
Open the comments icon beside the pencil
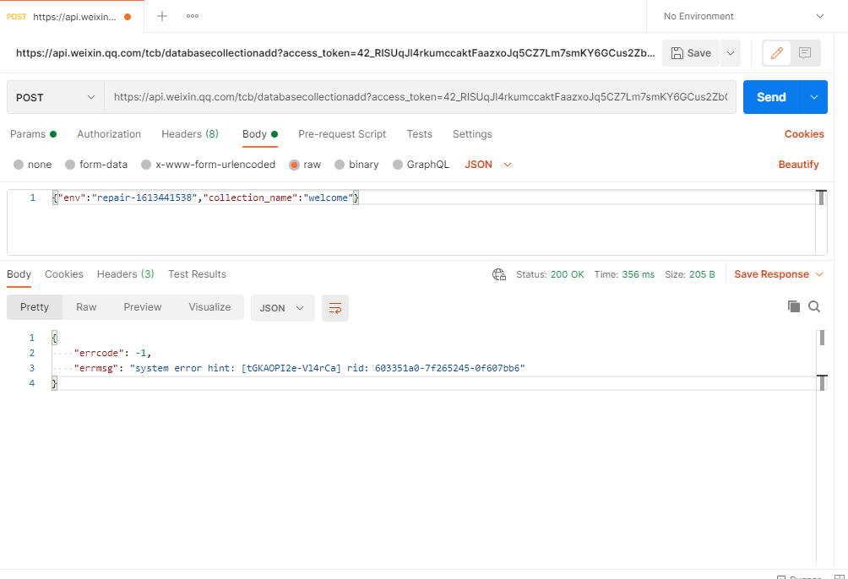coord(805,53)
